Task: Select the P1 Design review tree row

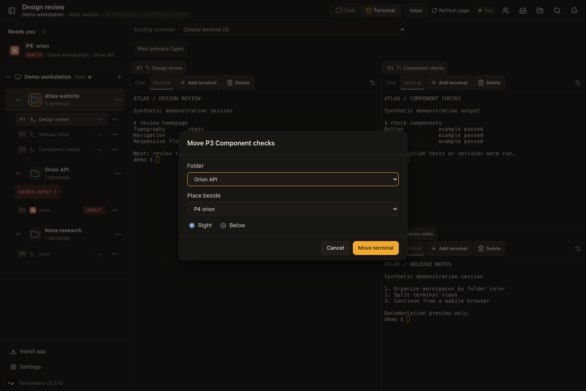Action: (62, 119)
